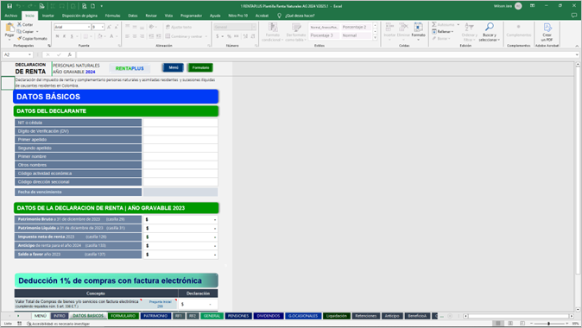Apply bold with the N button
582x328 pixels.
57,36
